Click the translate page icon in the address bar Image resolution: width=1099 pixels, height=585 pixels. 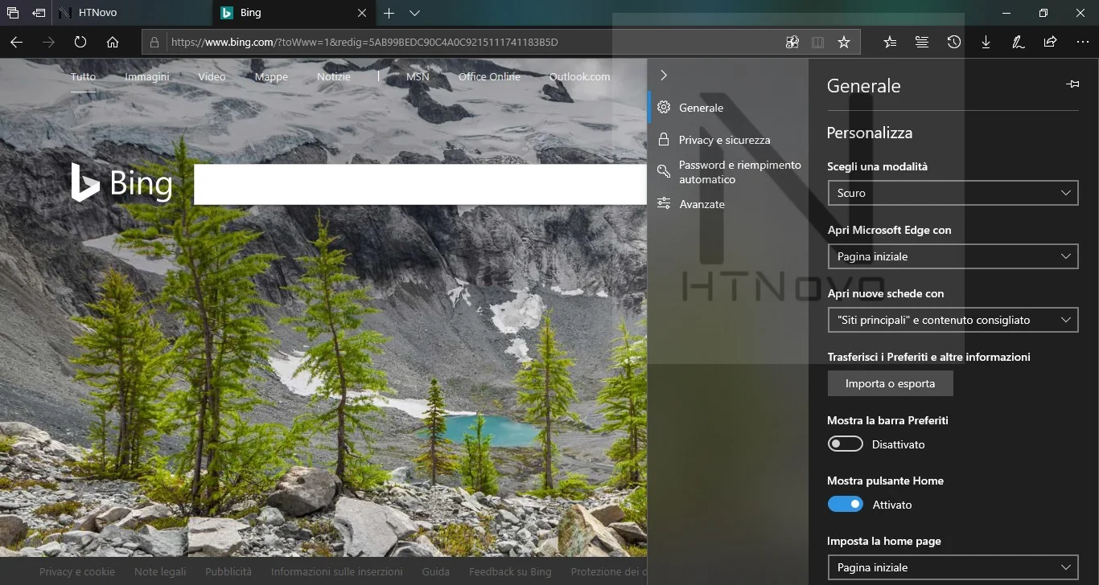pos(792,43)
